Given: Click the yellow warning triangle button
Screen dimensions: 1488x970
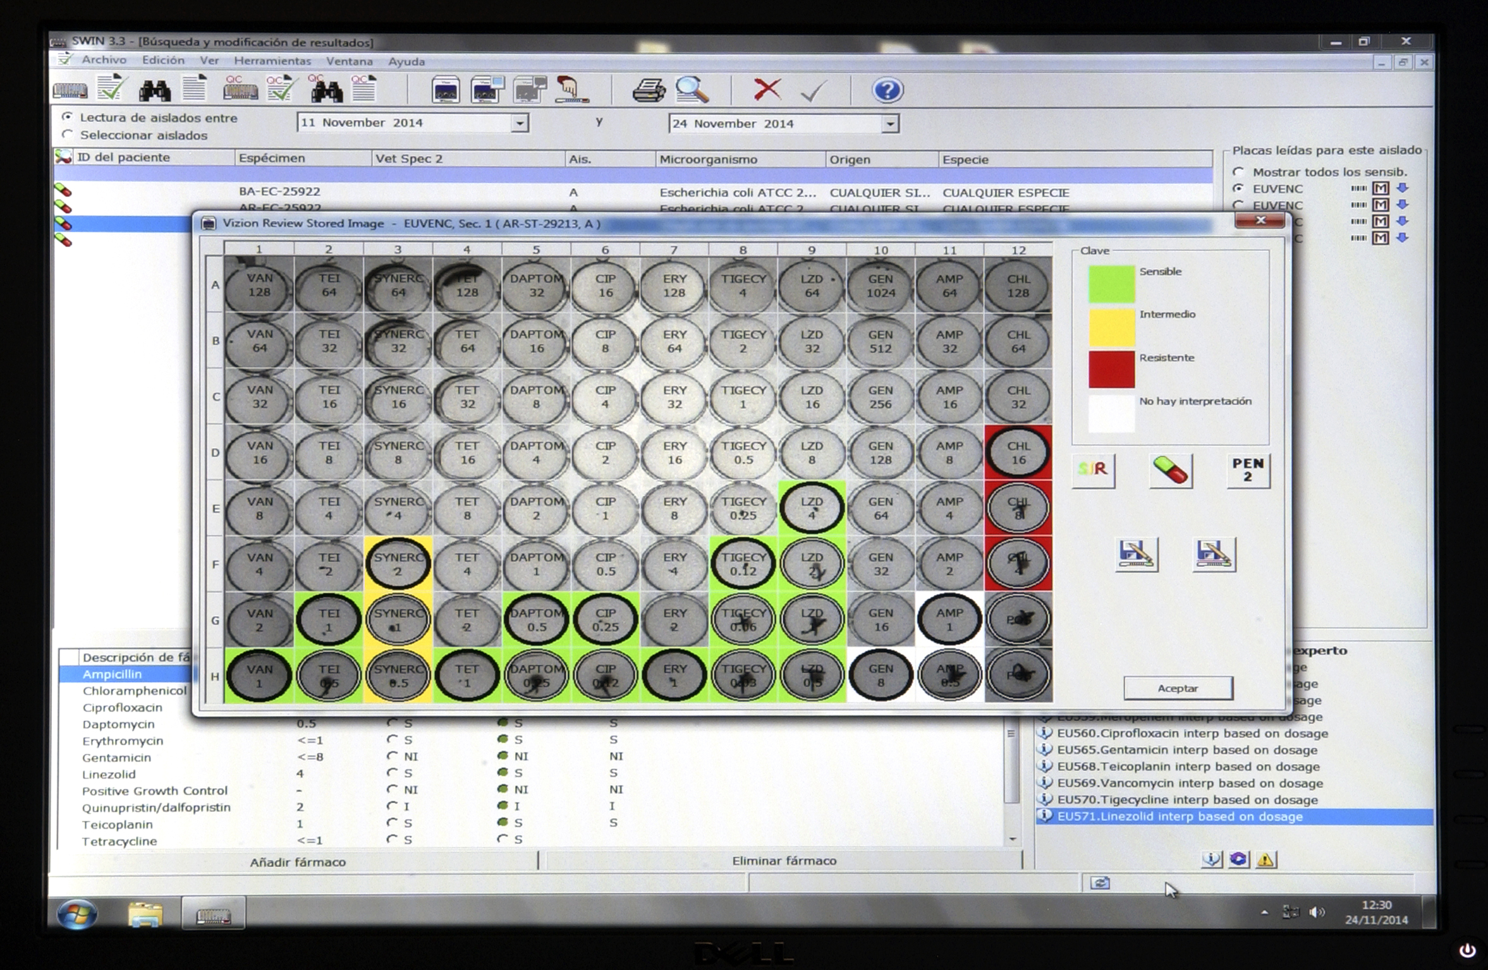Looking at the screenshot, I should pos(1265,859).
